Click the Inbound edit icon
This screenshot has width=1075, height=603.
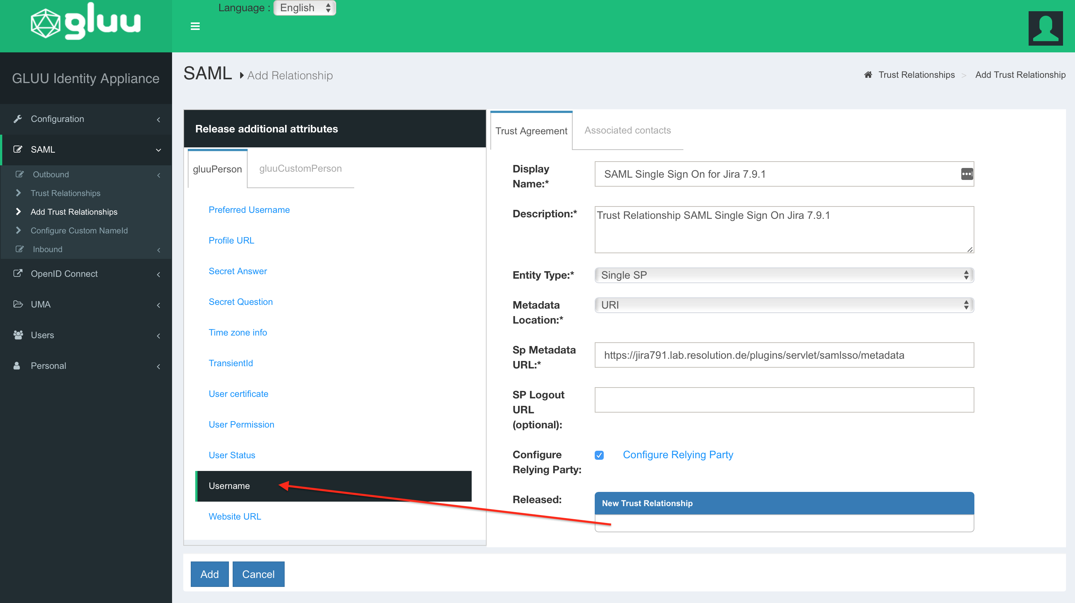[19, 249]
